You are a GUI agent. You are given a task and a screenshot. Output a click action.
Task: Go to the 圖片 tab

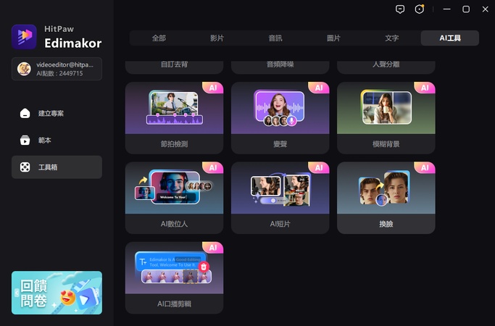(333, 38)
